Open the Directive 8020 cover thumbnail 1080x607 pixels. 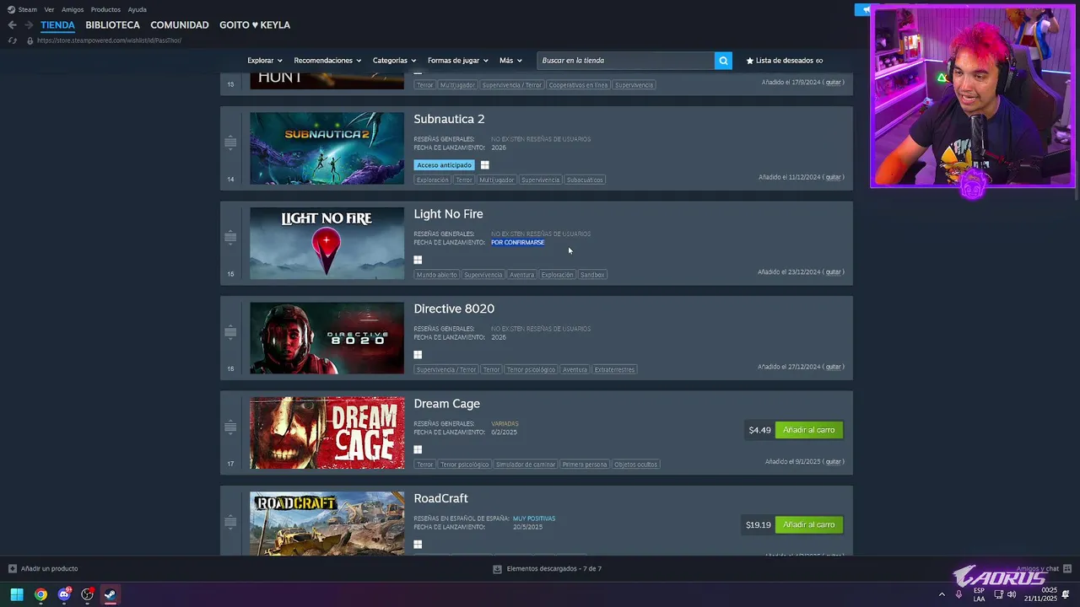click(x=327, y=338)
